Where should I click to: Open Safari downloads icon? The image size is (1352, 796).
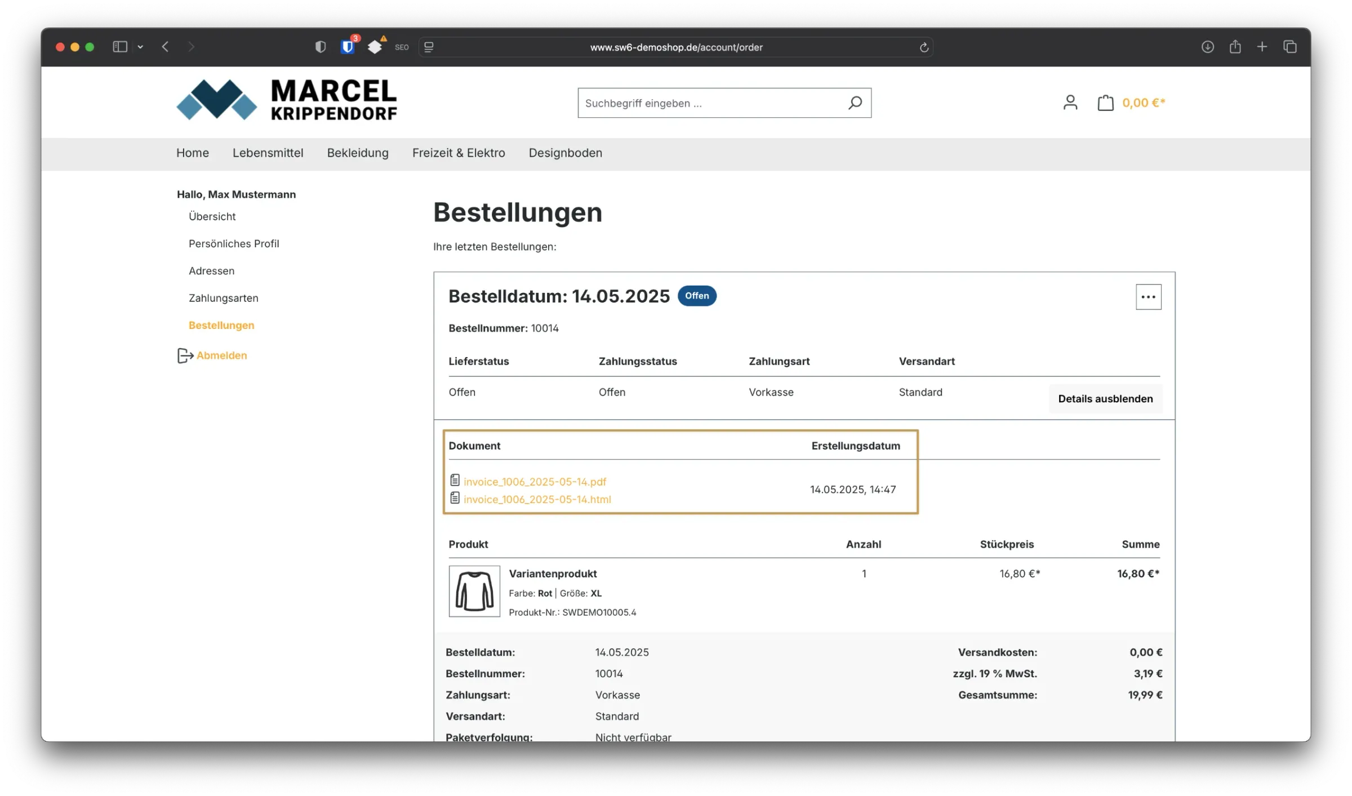coord(1207,47)
